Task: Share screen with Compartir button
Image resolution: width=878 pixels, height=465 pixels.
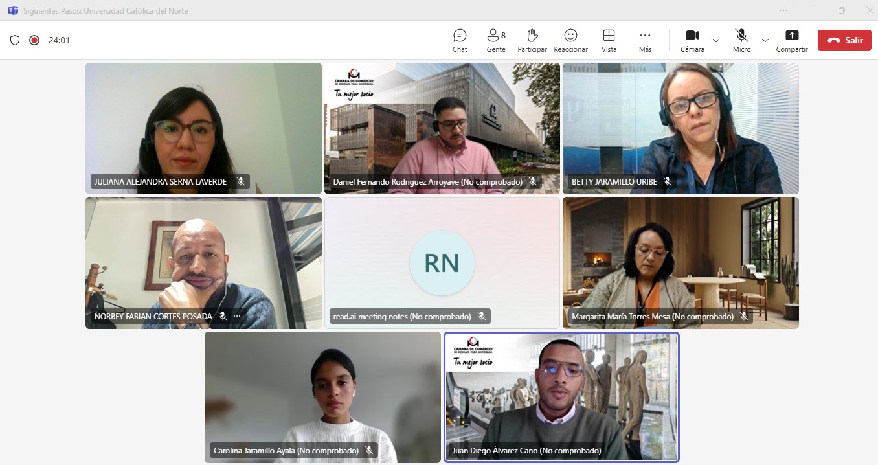Action: (792, 40)
